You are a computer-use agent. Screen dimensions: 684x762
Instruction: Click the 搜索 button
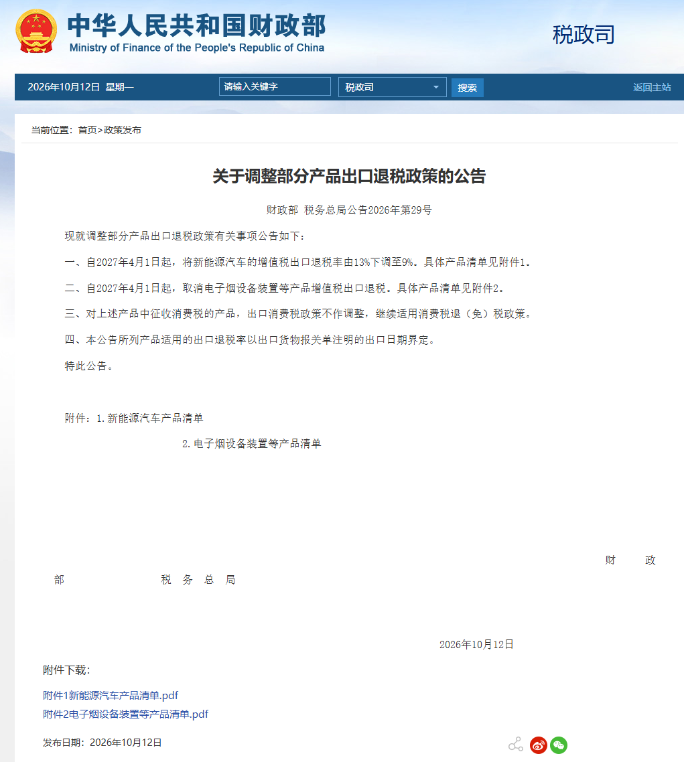467,88
